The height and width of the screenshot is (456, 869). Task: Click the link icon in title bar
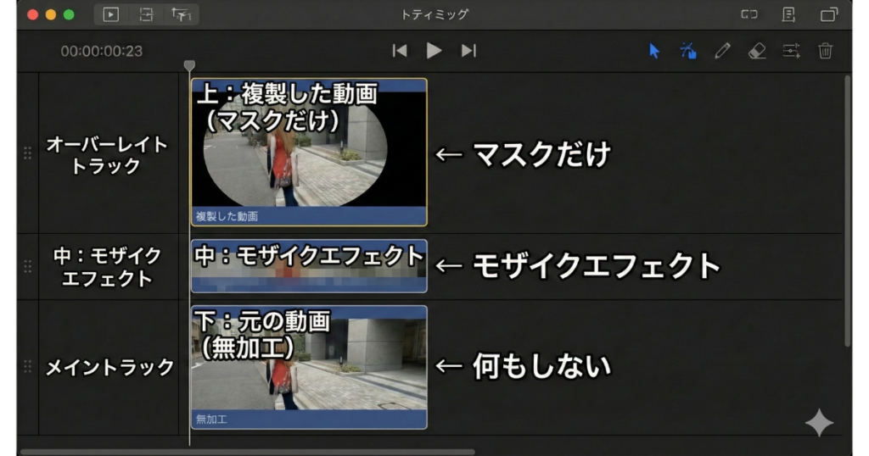click(x=749, y=14)
